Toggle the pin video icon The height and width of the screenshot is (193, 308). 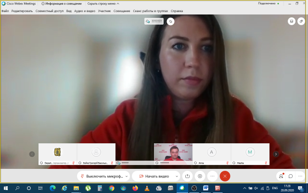[170, 21]
